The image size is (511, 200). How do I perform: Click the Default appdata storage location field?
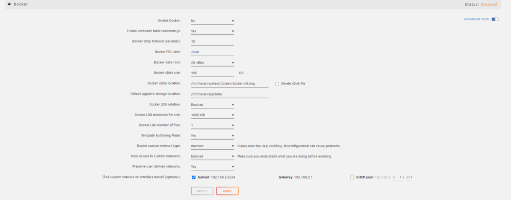[x=230, y=94]
